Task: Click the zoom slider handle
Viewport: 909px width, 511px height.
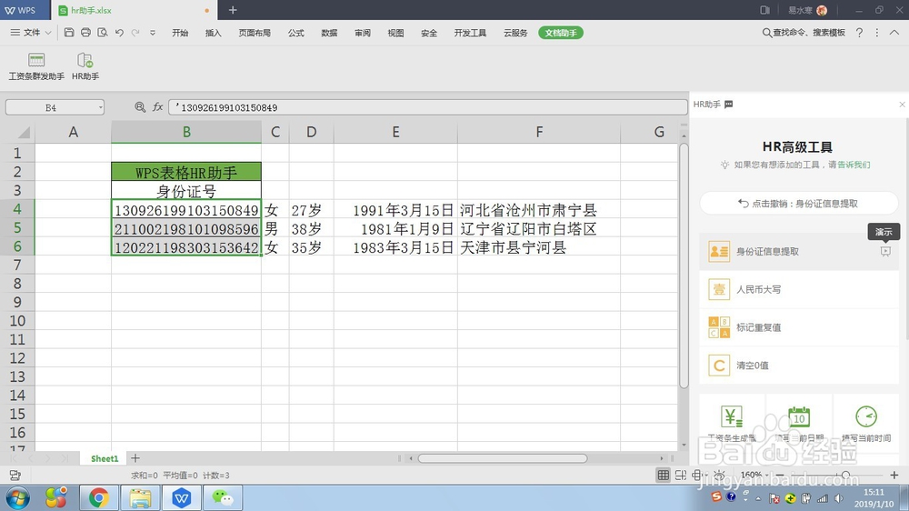Action: (845, 475)
